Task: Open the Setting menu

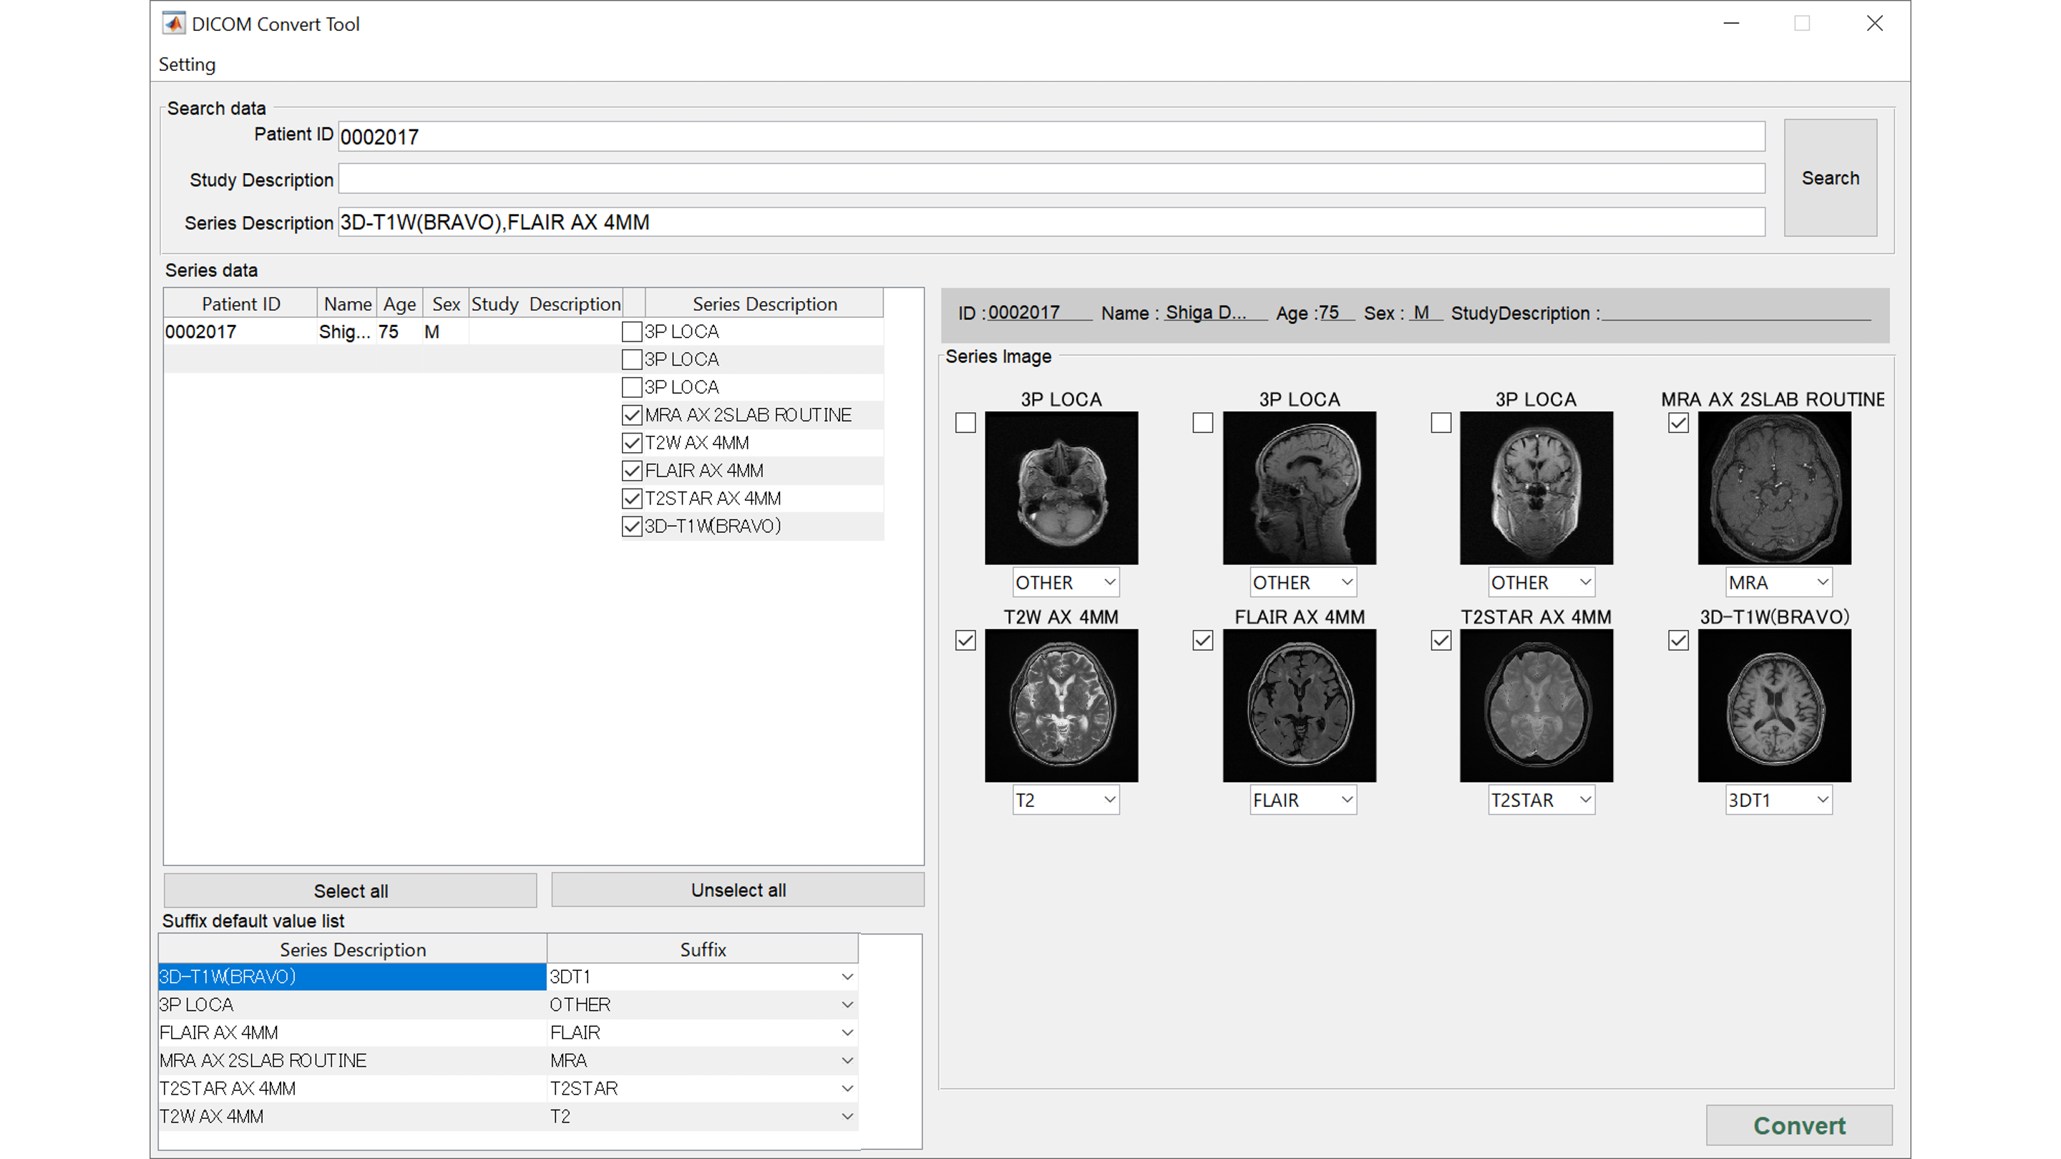Action: pos(186,64)
